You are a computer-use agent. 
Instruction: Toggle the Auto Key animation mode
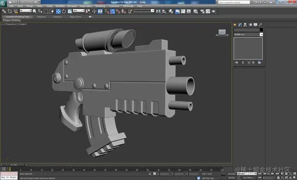pos(231,174)
